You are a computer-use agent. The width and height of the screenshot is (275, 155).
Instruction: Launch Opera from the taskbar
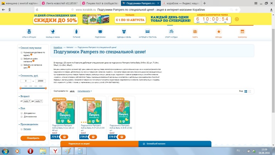(30, 151)
